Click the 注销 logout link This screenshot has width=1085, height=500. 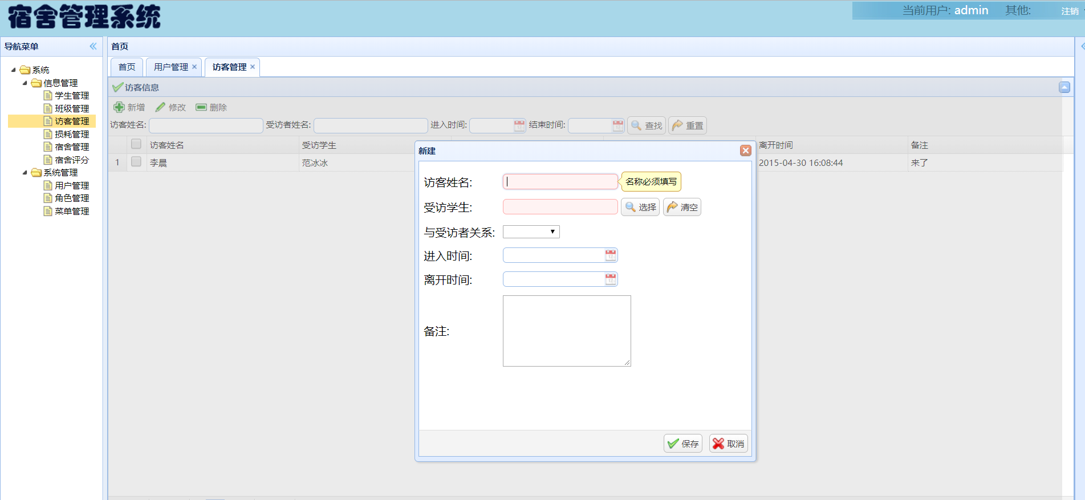click(1070, 11)
